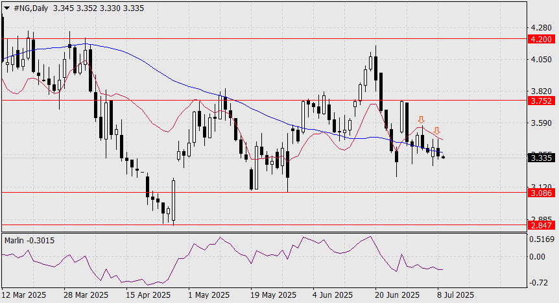The width and height of the screenshot is (559, 303).
Task: Click the 28 Mar 2025 date label
Action: click(x=86, y=295)
